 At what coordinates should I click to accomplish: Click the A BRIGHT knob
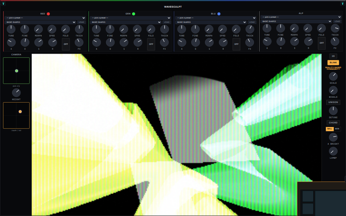point(333,137)
